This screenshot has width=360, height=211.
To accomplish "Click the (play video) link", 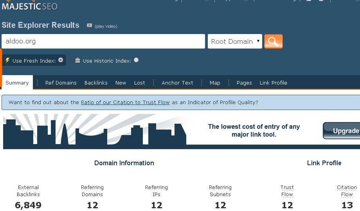I will (x=106, y=26).
